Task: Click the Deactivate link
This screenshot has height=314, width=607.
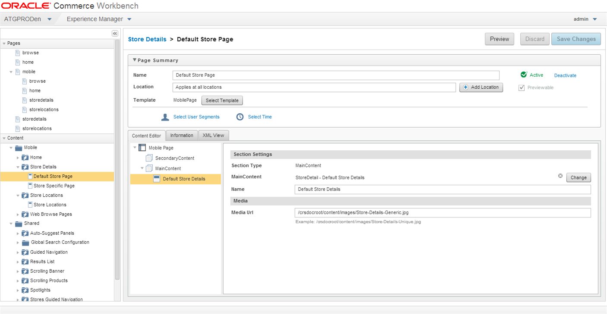Action: coord(565,75)
